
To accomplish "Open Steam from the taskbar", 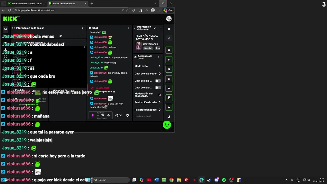I will coord(209,180).
